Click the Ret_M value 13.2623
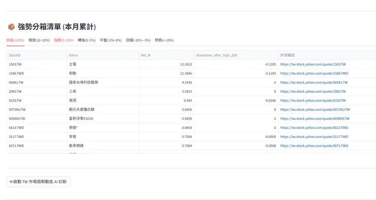This screenshot has height=200, width=376. point(167,64)
